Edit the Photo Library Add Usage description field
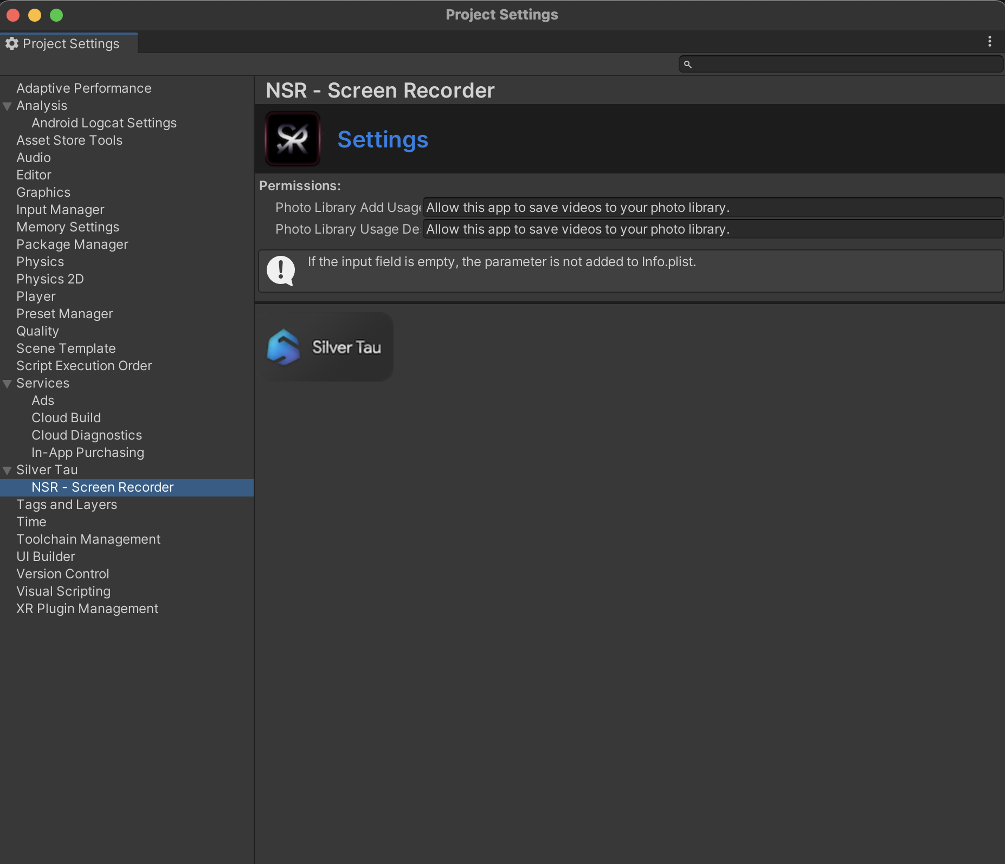The image size is (1005, 864). [x=713, y=208]
